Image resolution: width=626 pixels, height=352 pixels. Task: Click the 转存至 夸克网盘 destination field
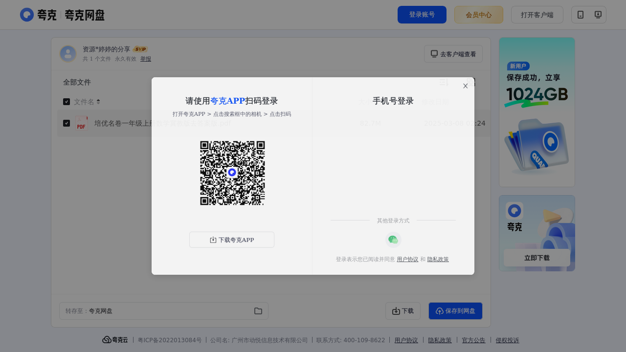[x=164, y=311]
